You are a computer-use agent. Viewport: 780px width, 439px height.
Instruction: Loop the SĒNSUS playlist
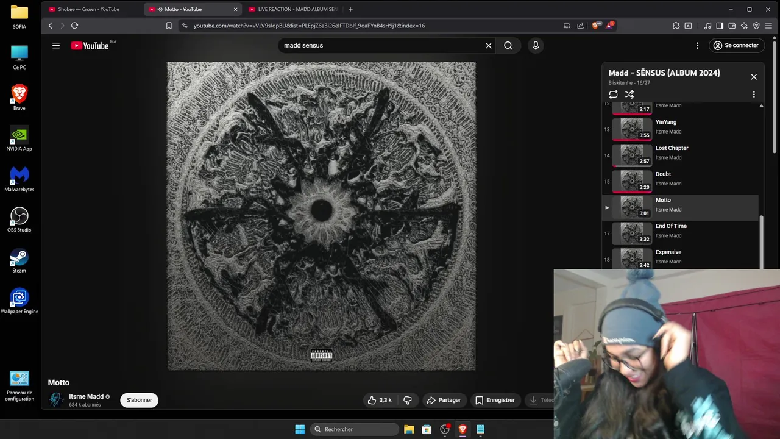(x=613, y=95)
